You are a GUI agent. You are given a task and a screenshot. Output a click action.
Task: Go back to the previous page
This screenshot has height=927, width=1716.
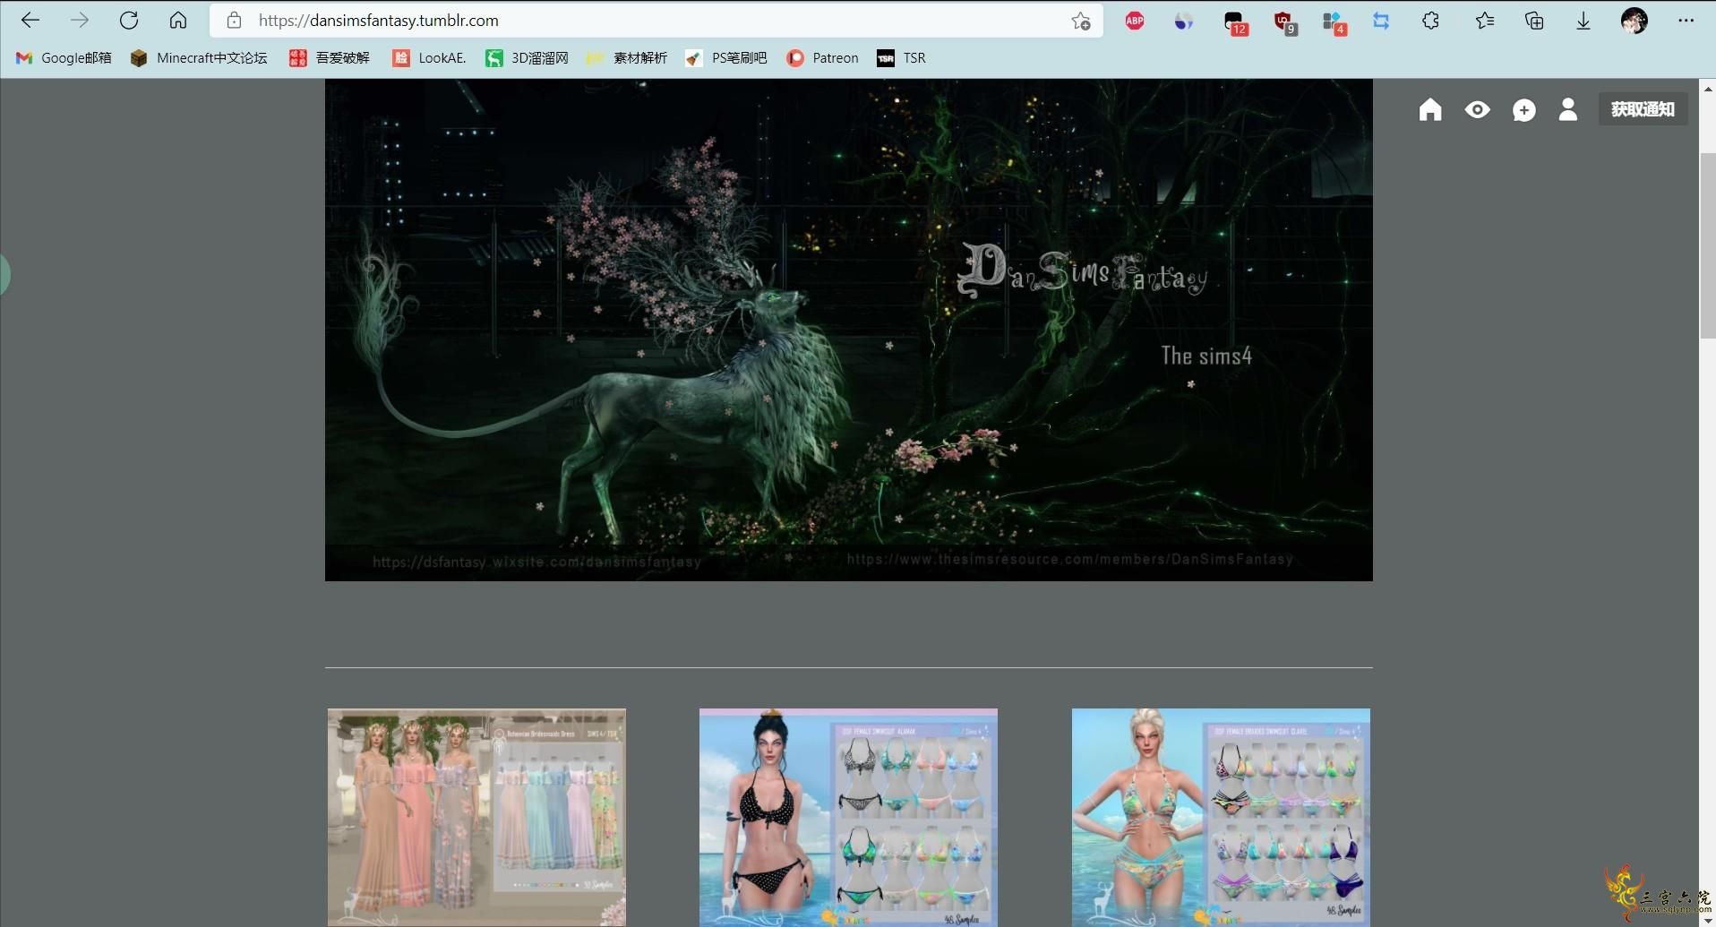click(30, 21)
